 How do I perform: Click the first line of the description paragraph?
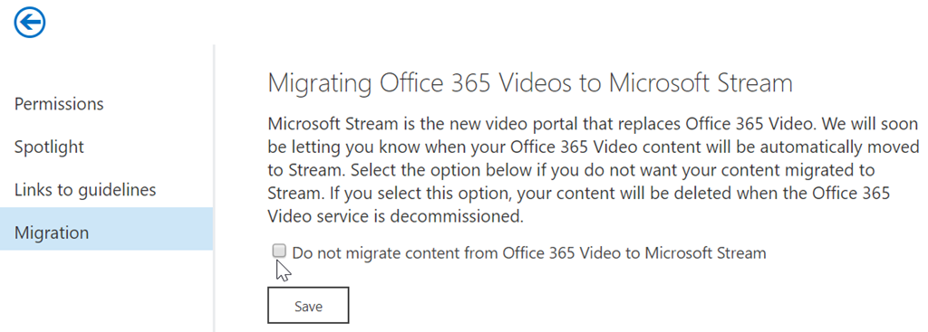(593, 125)
